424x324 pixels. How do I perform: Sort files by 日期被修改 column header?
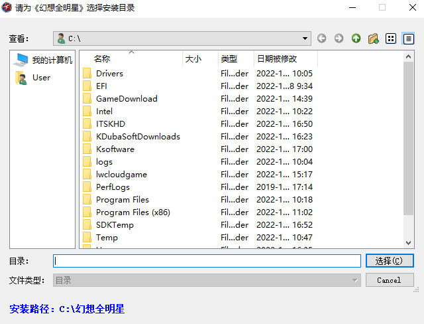click(277, 59)
